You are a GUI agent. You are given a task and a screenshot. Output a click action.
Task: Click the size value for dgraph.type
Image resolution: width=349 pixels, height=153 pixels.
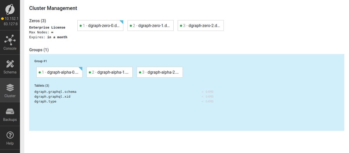tap(208, 102)
